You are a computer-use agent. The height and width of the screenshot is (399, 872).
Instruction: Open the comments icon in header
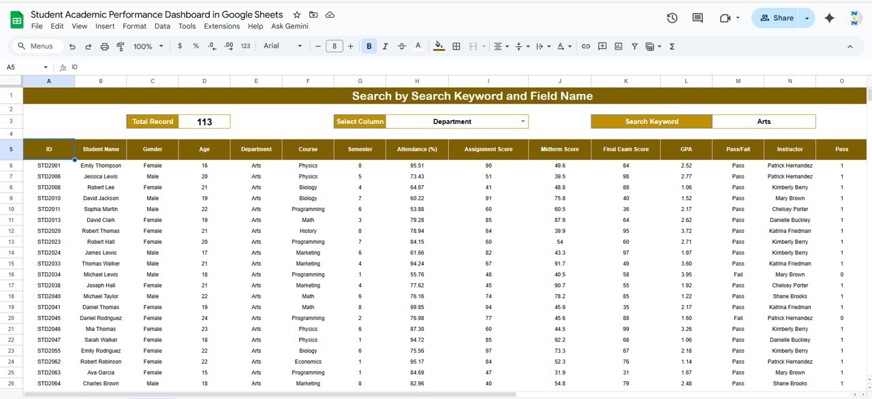coord(698,18)
